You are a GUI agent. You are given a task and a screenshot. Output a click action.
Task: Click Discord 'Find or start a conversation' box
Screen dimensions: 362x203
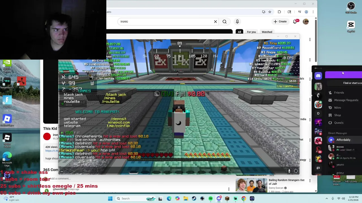(x=345, y=83)
